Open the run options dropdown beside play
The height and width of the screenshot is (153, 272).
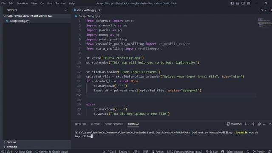click(x=265, y=10)
